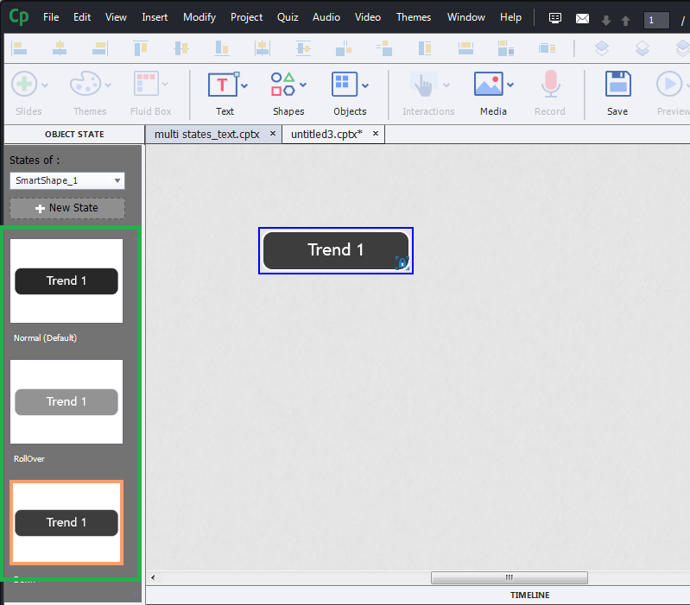Select the Normal (Default) state thumbnail
Screen dimensions: 690x605
pyautogui.click(x=66, y=281)
